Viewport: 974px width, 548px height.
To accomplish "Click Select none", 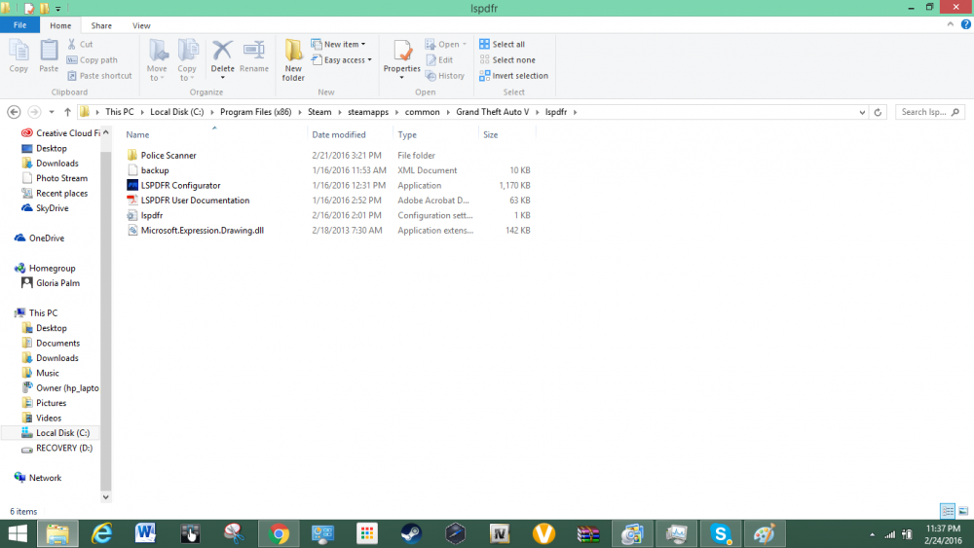I will pos(507,60).
